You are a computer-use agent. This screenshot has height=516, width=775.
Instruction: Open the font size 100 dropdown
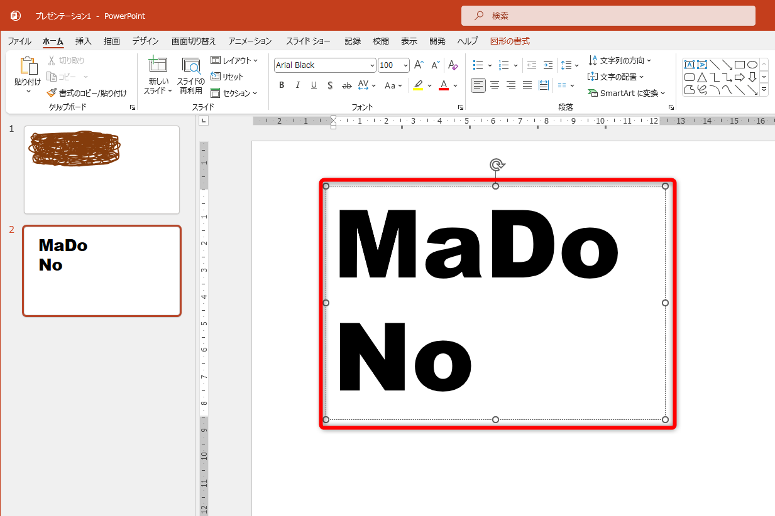[x=405, y=65]
